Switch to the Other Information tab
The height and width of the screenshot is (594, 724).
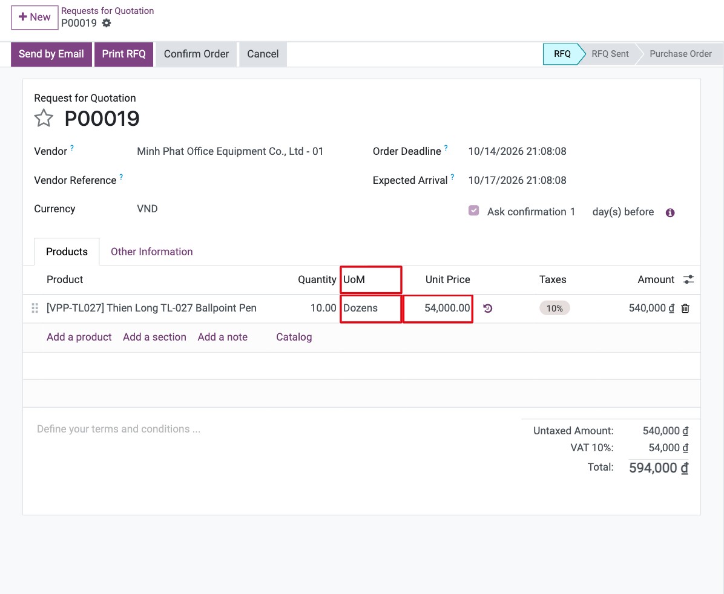[x=152, y=252]
